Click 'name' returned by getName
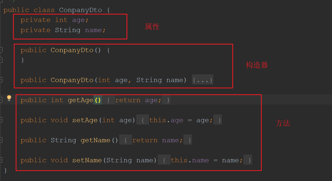 click(171, 140)
